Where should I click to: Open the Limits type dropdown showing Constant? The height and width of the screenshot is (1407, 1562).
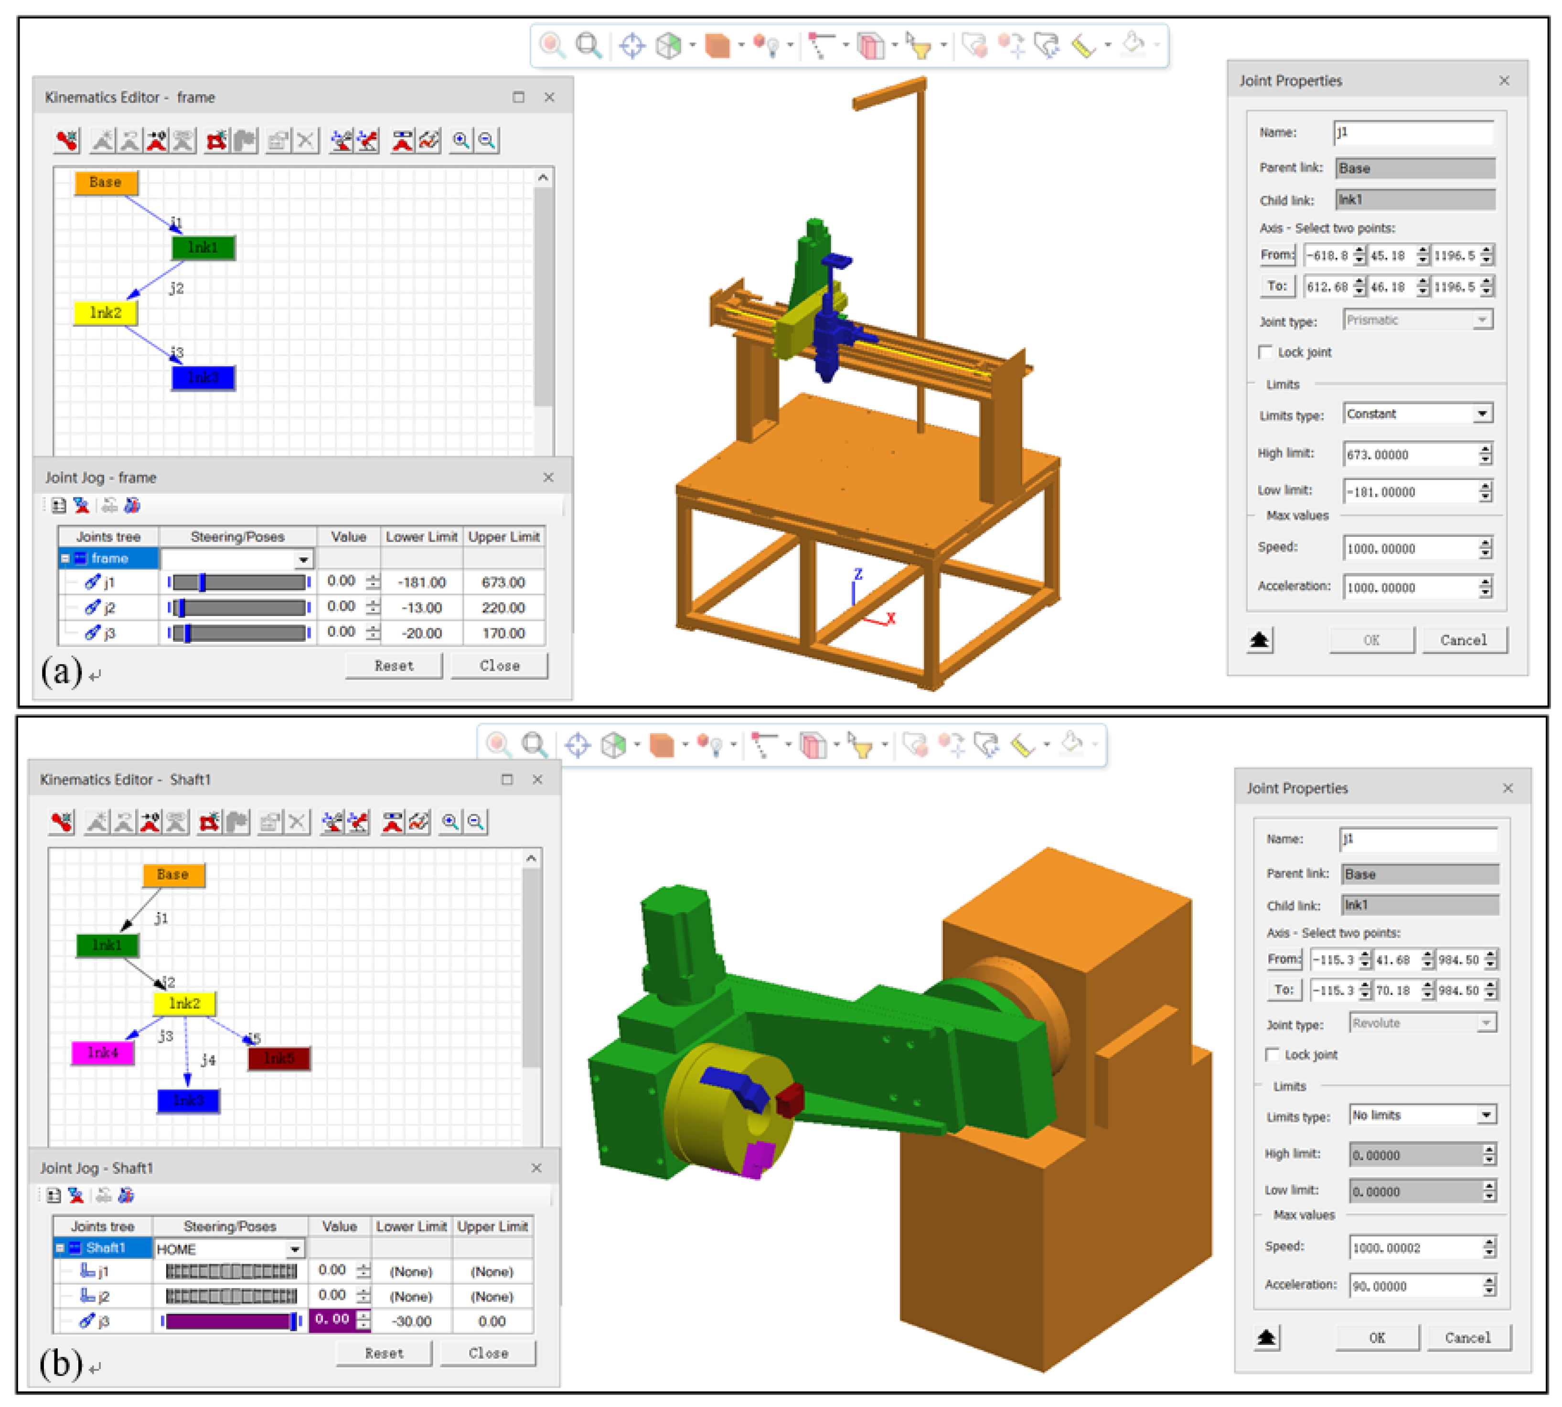pos(1482,415)
